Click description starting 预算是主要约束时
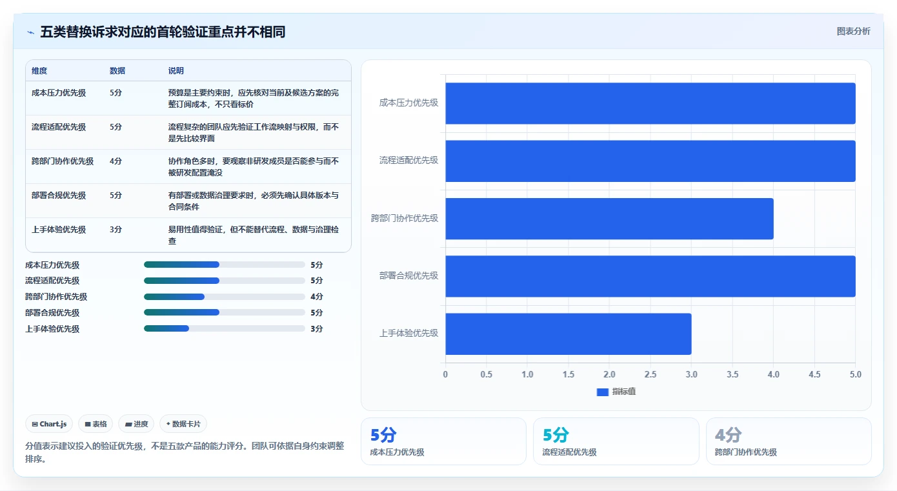The image size is (897, 491). [x=254, y=98]
